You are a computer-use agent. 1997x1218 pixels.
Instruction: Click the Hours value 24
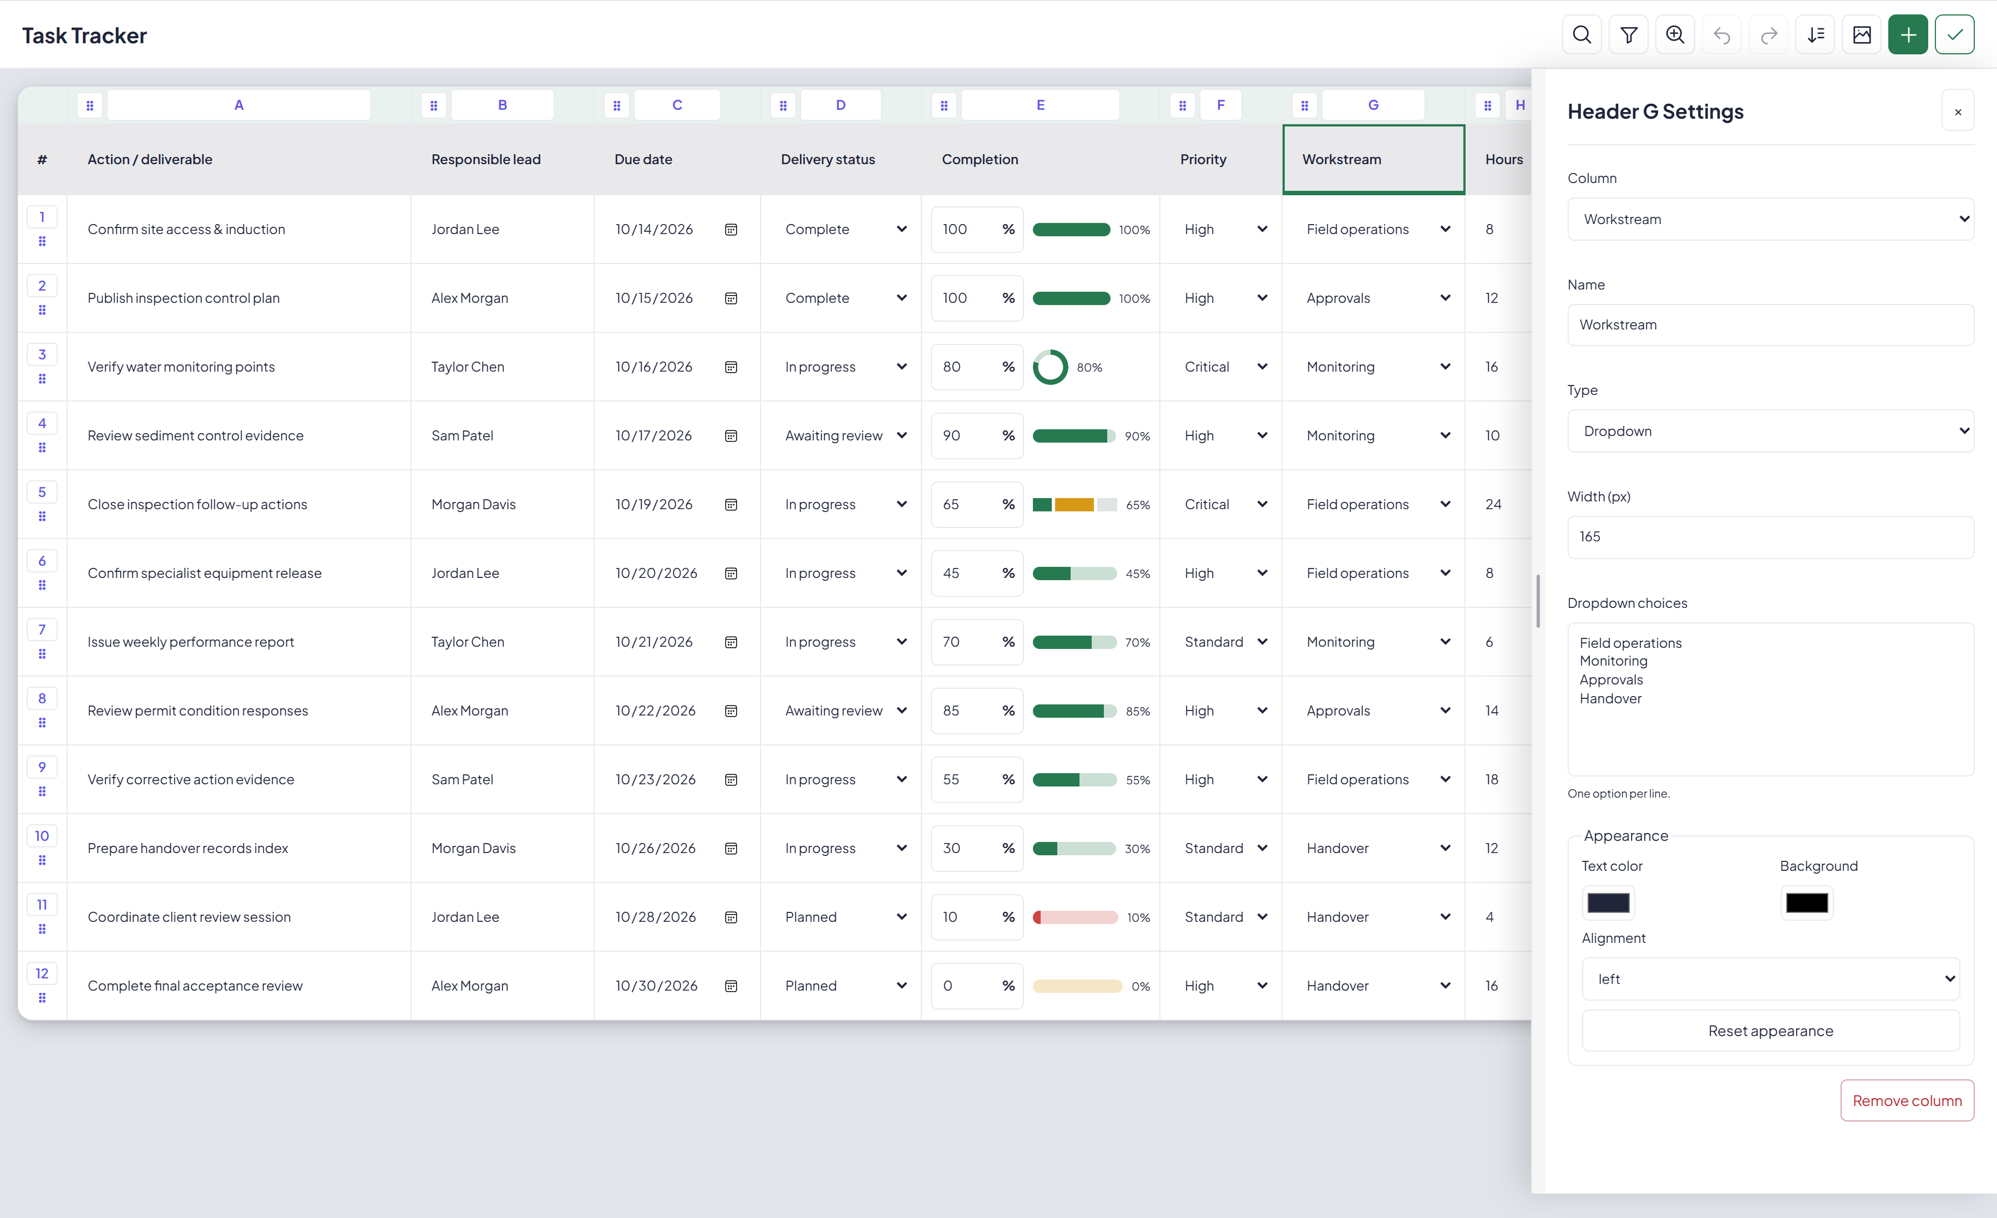coord(1493,504)
